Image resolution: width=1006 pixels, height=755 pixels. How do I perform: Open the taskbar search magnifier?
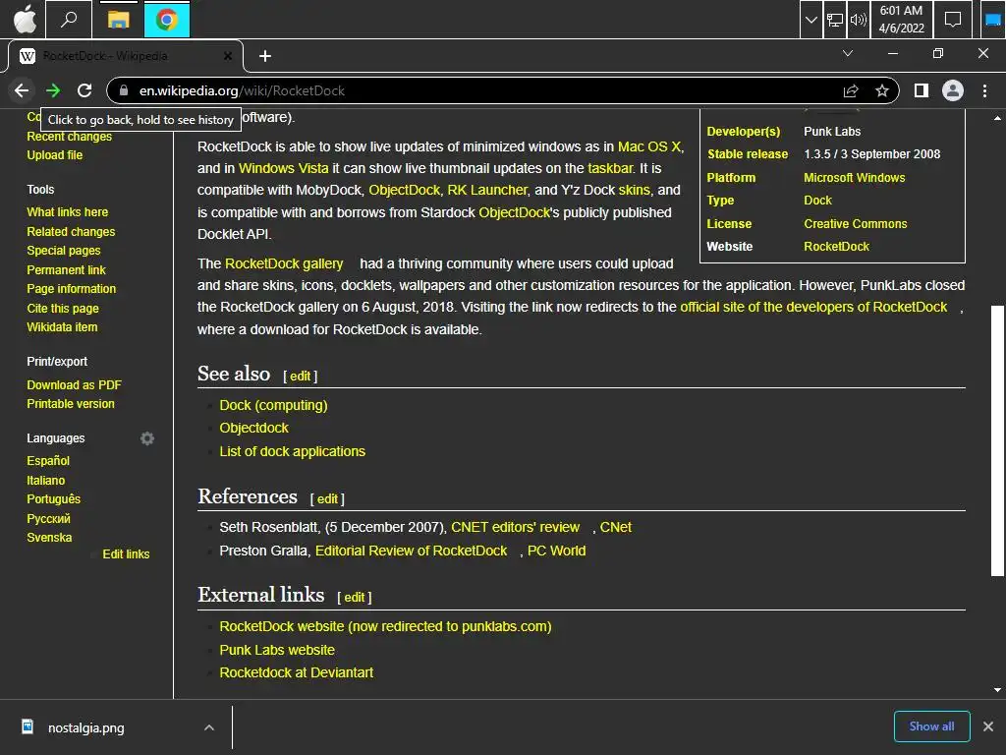[x=68, y=20]
